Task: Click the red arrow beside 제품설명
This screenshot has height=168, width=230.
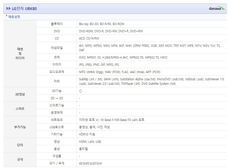Action: 7,15
